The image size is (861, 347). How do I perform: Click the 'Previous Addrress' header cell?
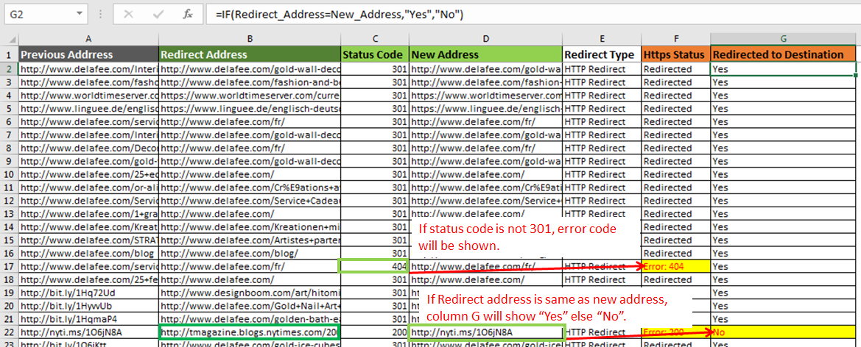point(88,54)
